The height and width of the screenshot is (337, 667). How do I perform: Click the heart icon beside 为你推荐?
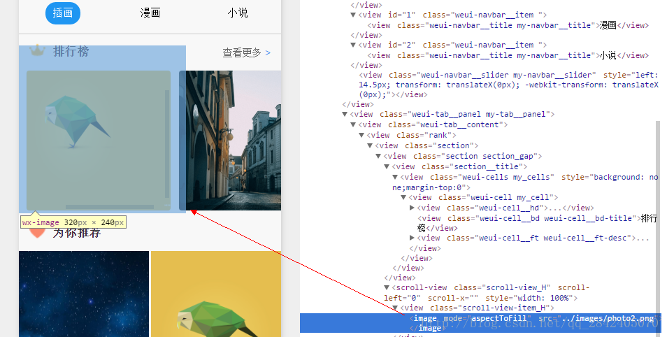pyautogui.click(x=37, y=232)
